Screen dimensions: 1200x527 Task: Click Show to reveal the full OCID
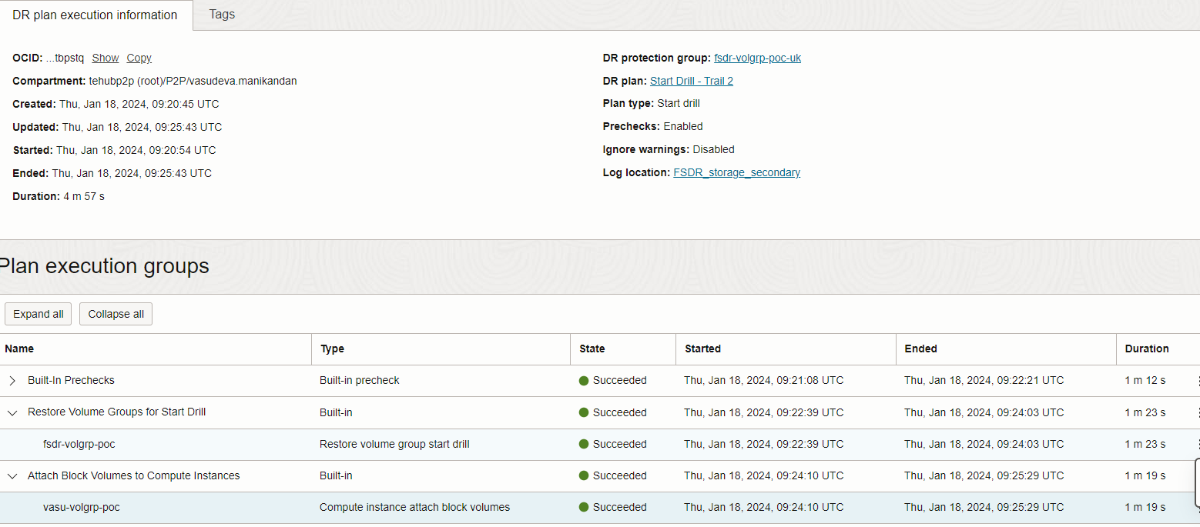105,58
